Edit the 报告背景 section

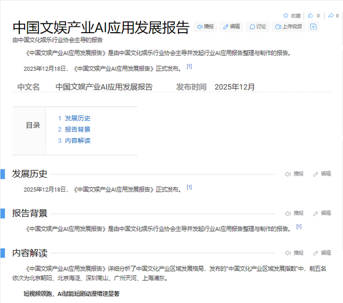coord(322,213)
